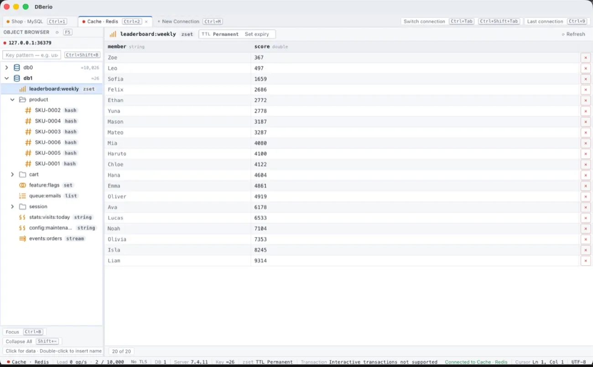
Task: Collapse the product folder
Action: 12,99
